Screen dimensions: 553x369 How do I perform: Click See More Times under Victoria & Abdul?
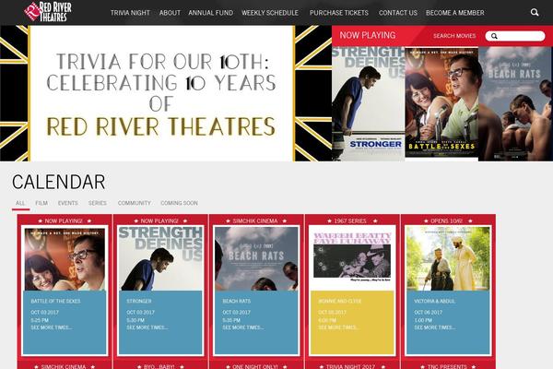click(x=434, y=327)
